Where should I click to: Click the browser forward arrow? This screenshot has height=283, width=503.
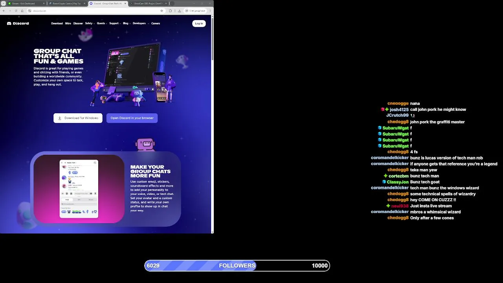(10, 11)
